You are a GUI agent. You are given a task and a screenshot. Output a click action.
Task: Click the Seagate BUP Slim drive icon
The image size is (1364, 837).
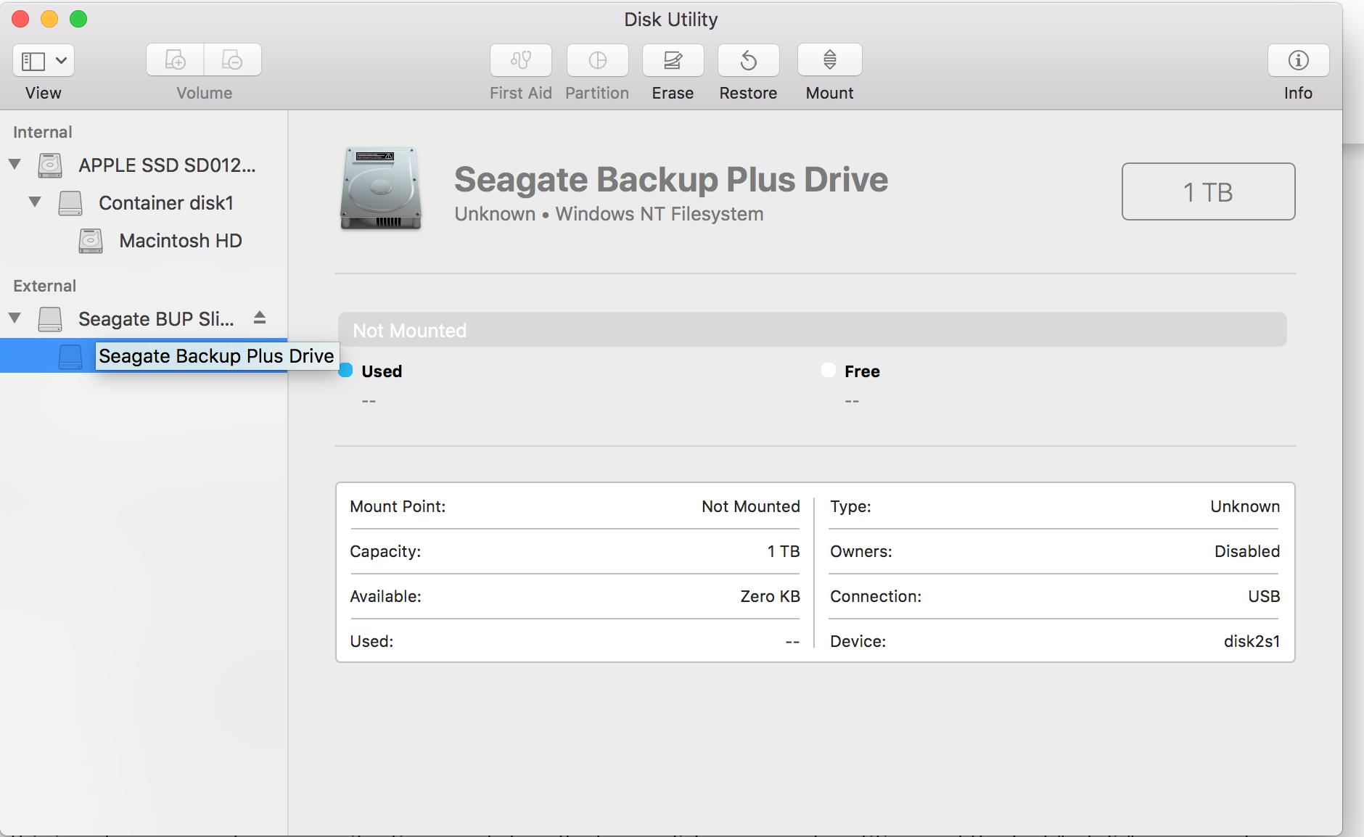pos(50,319)
